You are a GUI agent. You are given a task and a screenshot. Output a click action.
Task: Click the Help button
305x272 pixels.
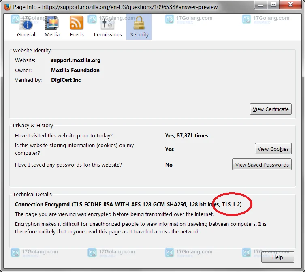pyautogui.click(x=277, y=257)
